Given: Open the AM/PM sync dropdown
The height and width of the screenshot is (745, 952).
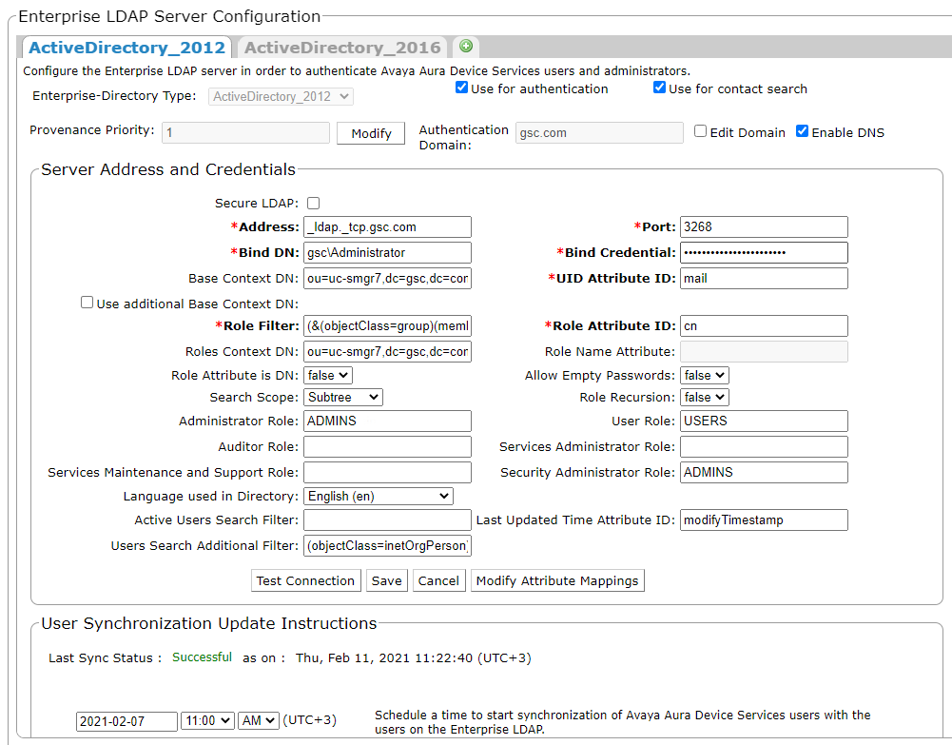Looking at the screenshot, I should point(259,720).
